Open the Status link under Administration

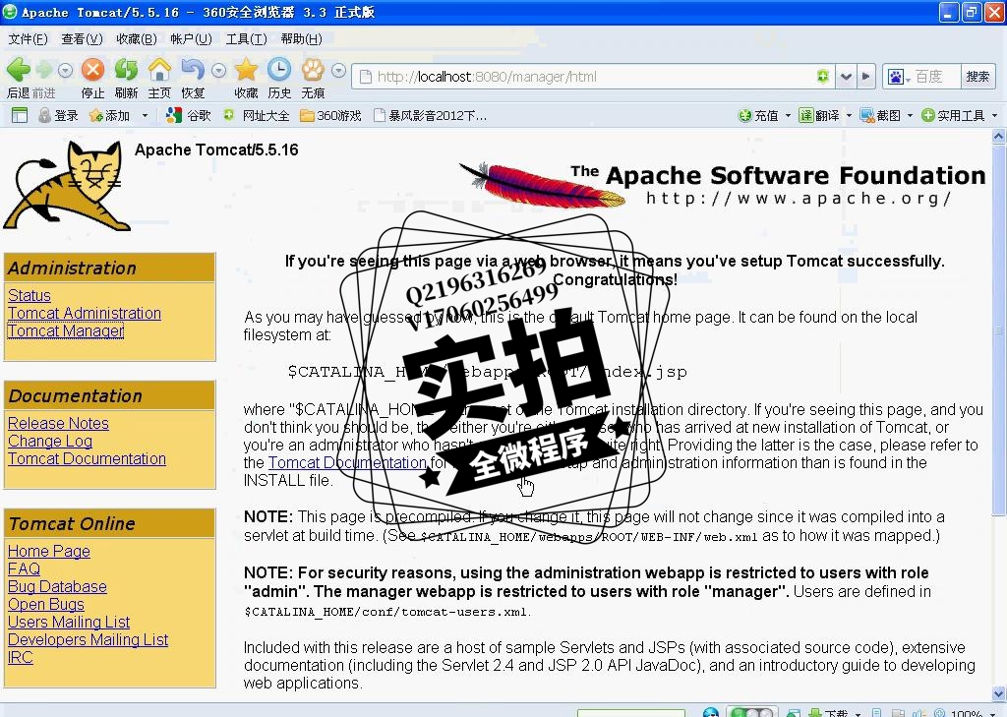coord(30,295)
